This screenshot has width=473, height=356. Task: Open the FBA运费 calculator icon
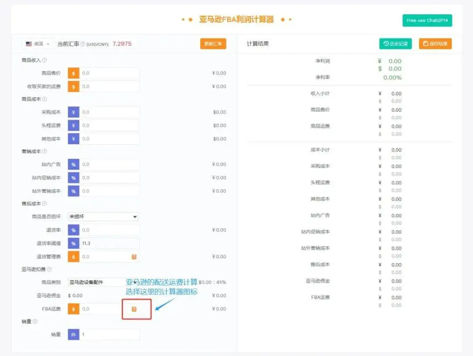(x=134, y=309)
